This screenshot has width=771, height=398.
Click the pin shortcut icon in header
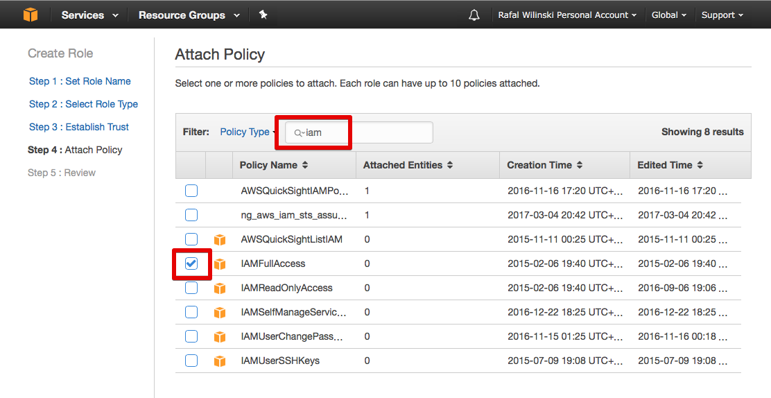263,15
